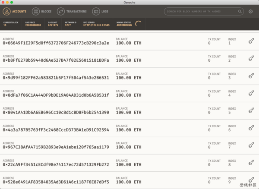This screenshot has width=259, height=189.
Task: Click the RPC Server HTTP://127.0.0.1:7545
Action: pyautogui.click(x=96, y=25)
